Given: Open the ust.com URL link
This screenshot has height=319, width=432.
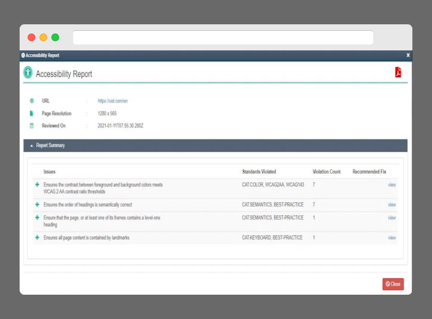Looking at the screenshot, I should point(113,101).
